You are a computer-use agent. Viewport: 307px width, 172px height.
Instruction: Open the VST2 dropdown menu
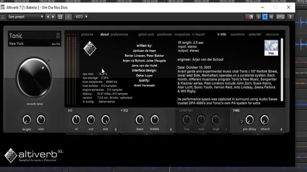(x=81, y=17)
